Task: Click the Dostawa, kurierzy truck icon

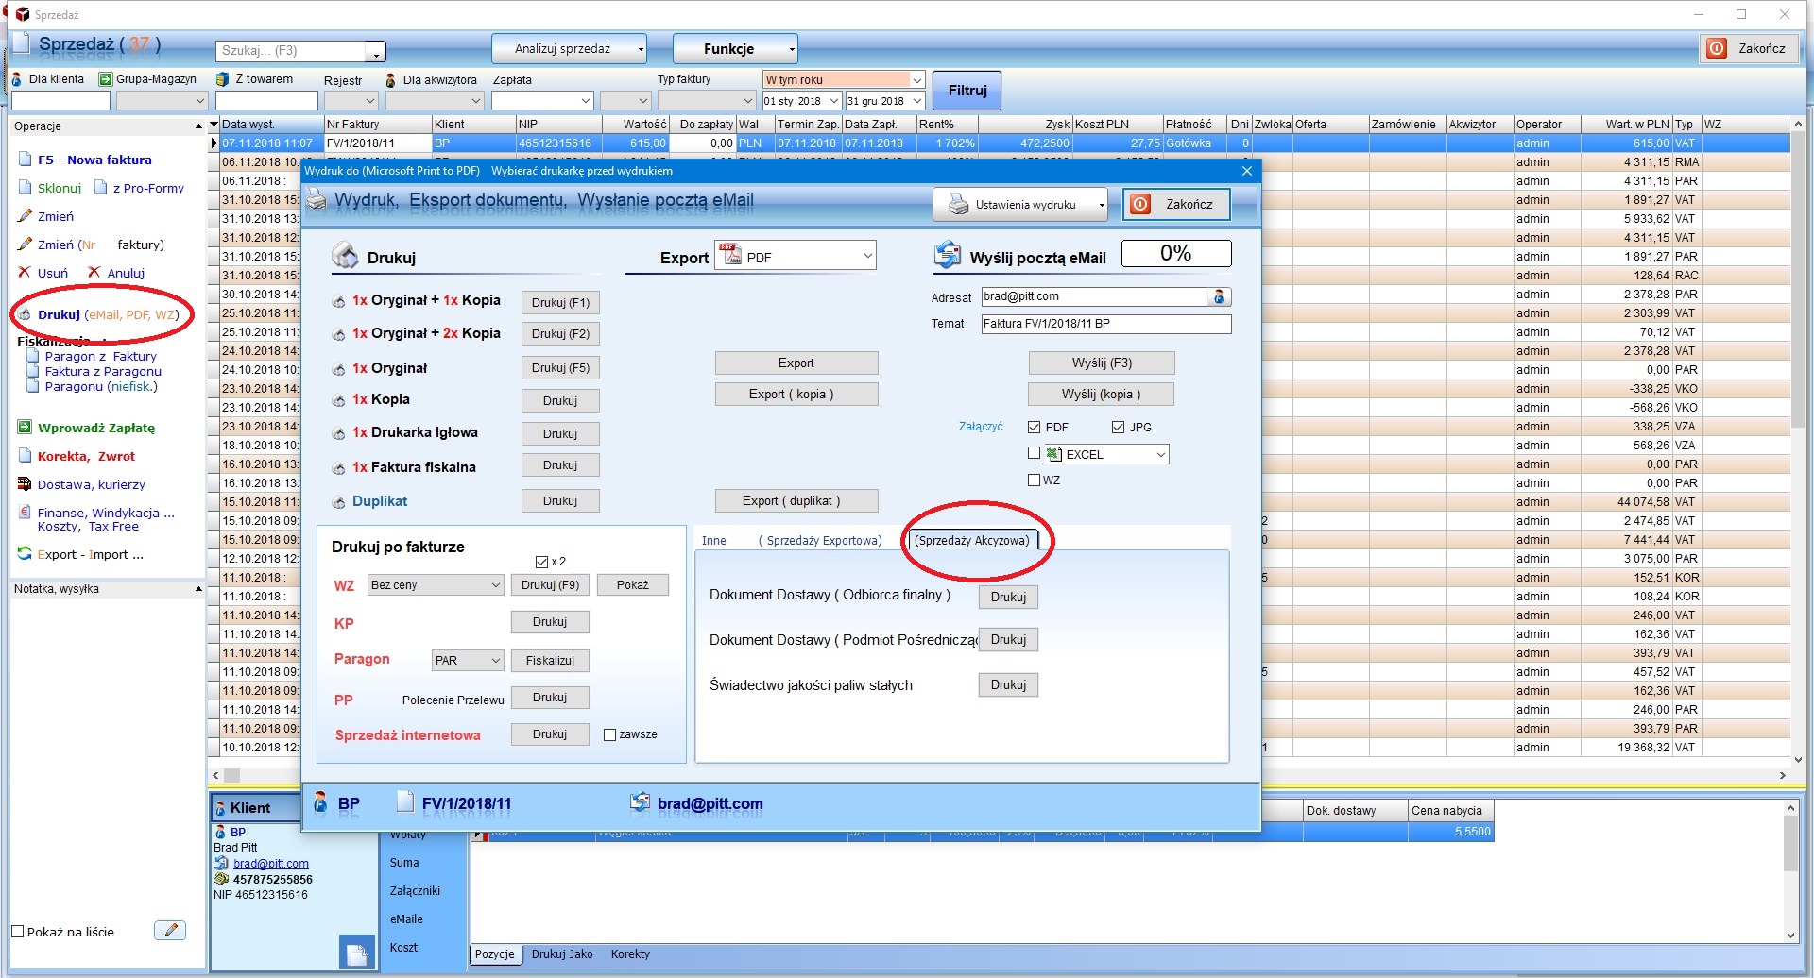Action: pyautogui.click(x=26, y=484)
